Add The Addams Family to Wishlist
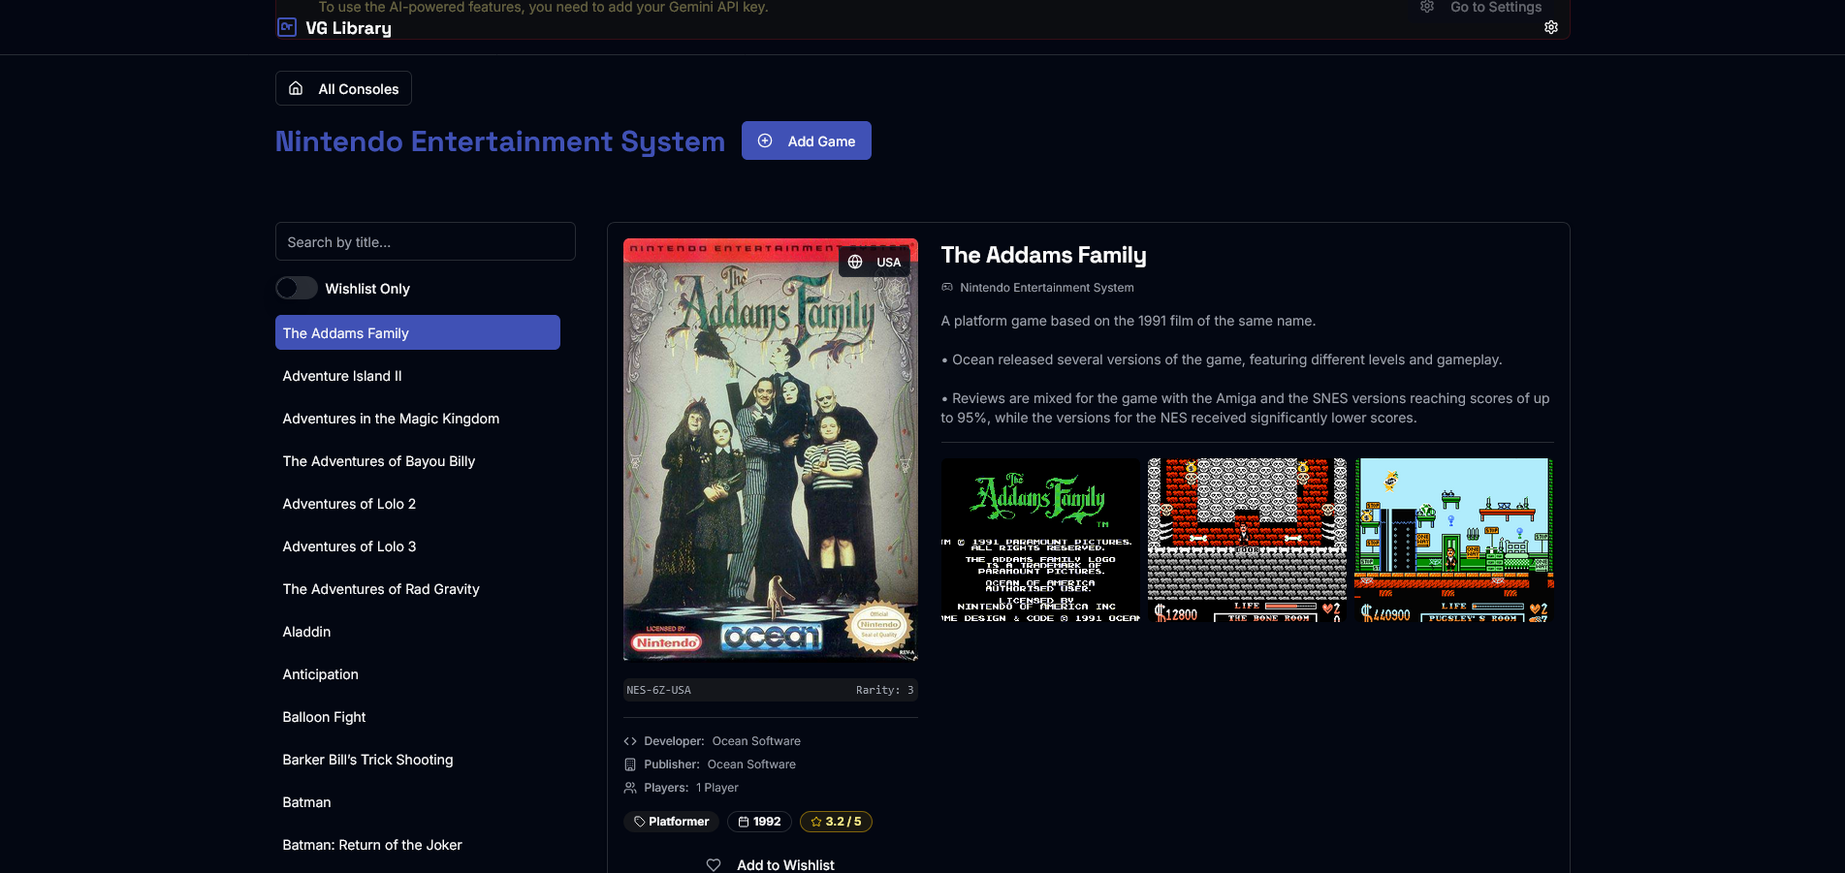Viewport: 1845px width, 873px height. tap(770, 864)
